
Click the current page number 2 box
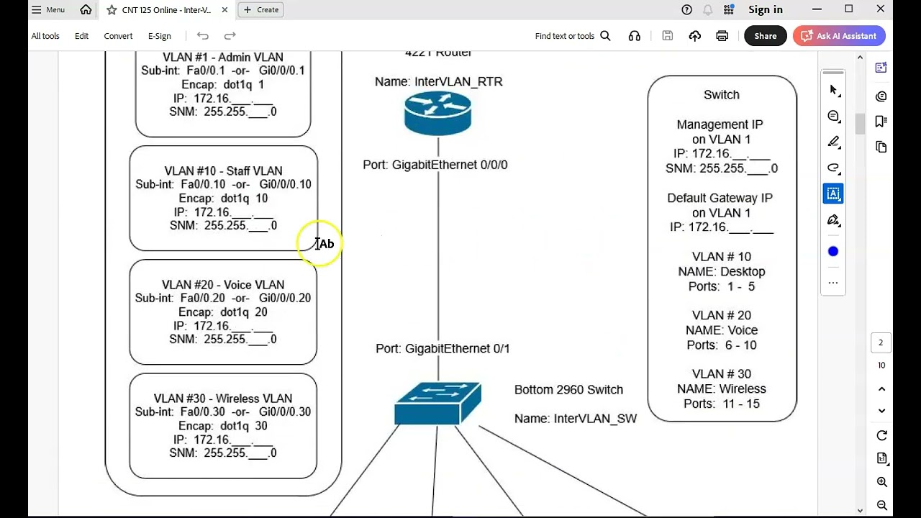pos(881,343)
